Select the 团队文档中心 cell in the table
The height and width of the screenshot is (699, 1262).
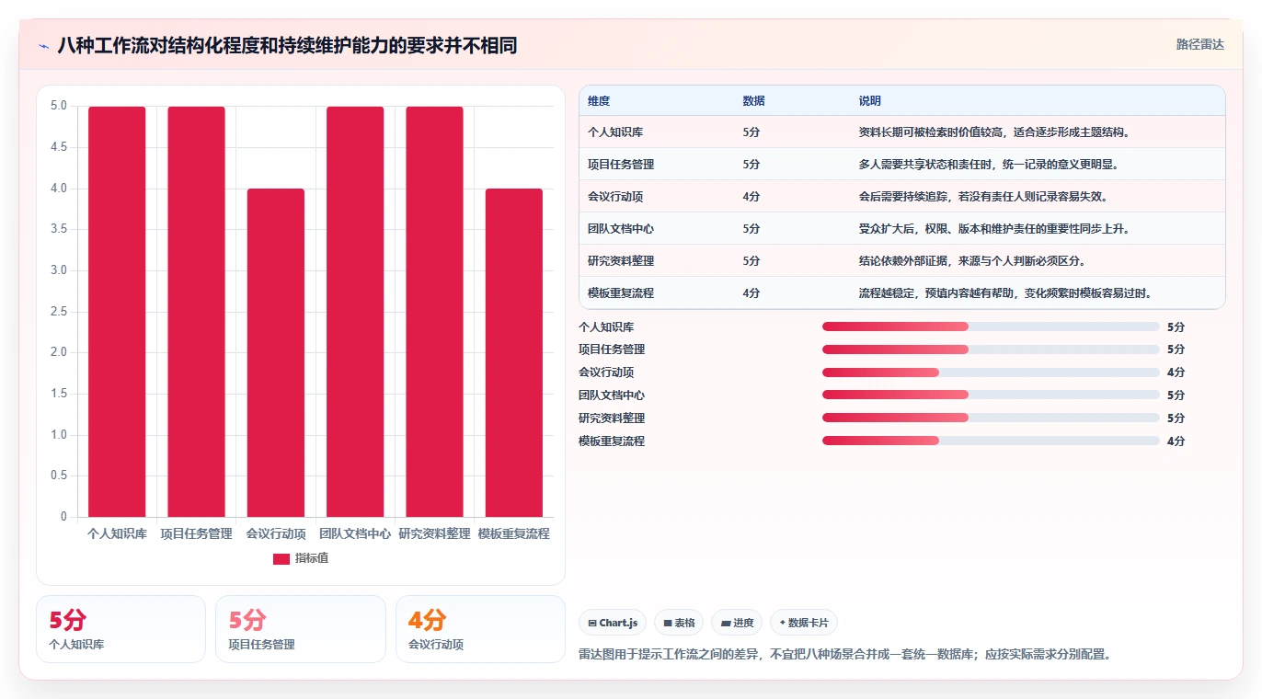coord(621,229)
